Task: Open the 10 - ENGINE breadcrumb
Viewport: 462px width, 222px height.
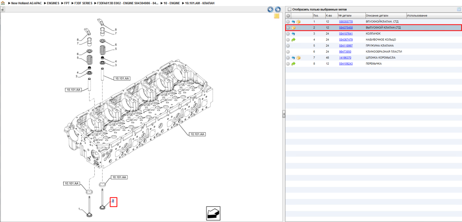Action: [171, 3]
